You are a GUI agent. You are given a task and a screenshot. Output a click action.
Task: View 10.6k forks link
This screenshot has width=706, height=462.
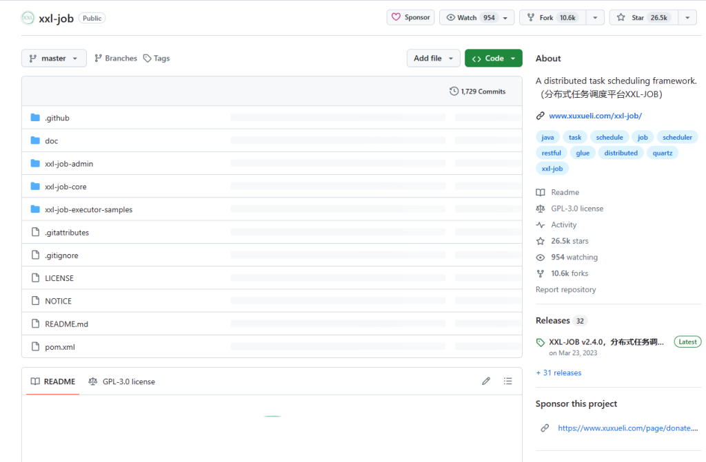tap(569, 273)
